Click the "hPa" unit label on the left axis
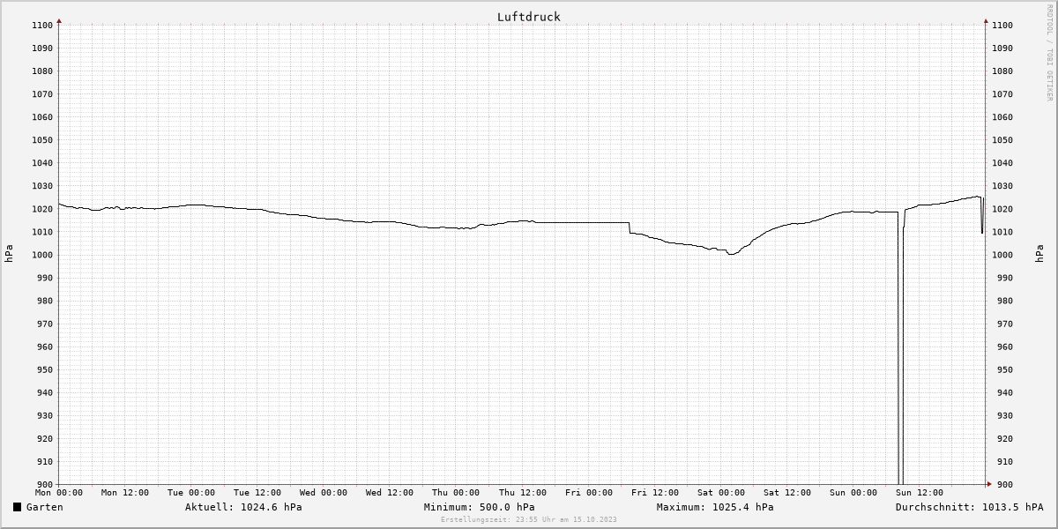 [x=9, y=254]
